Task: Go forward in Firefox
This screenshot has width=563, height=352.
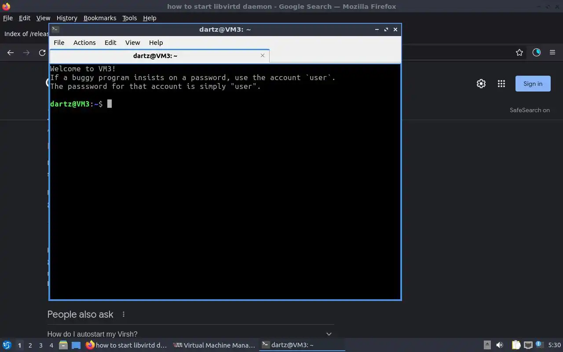Action: click(x=26, y=53)
